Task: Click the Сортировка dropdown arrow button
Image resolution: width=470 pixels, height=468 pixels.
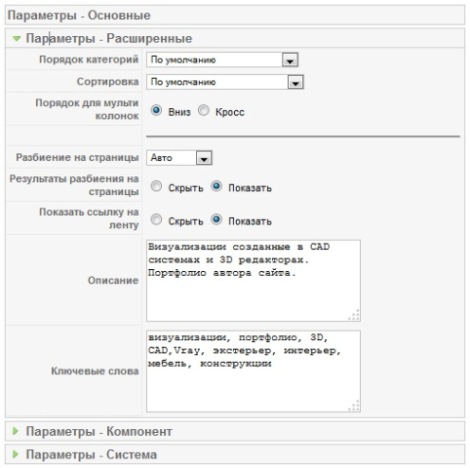Action: point(295,82)
